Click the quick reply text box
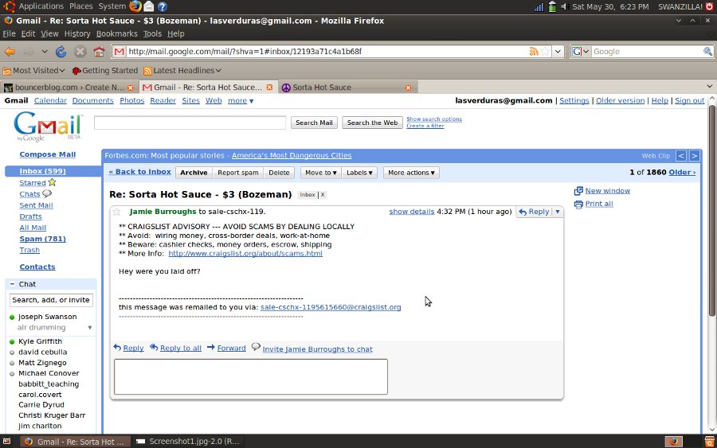 coord(250,376)
